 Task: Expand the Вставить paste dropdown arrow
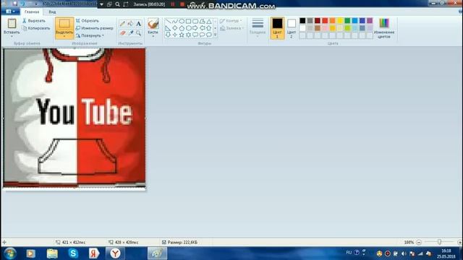12,36
